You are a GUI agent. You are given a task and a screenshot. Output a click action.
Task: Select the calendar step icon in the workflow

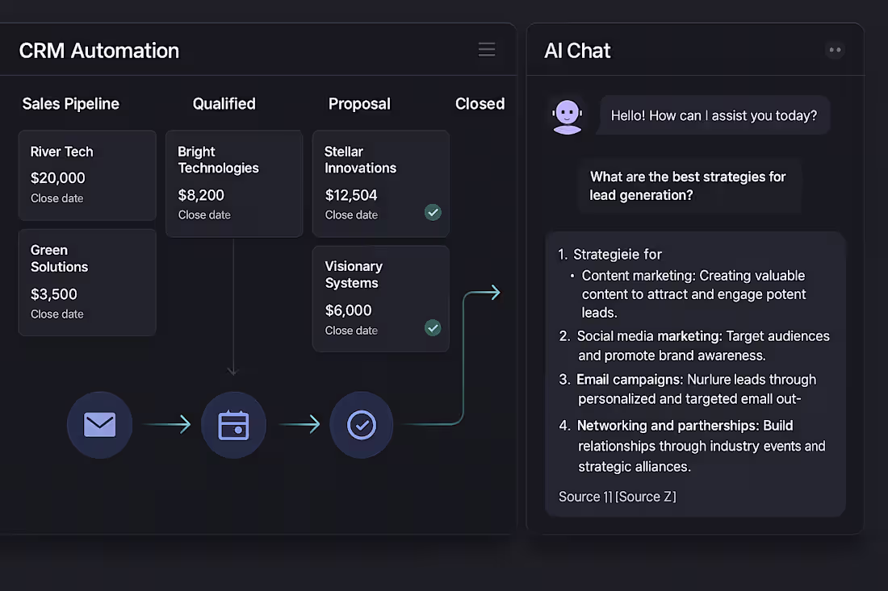click(x=233, y=425)
